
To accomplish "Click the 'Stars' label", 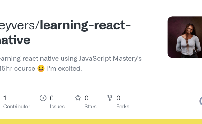I will (90, 107).
